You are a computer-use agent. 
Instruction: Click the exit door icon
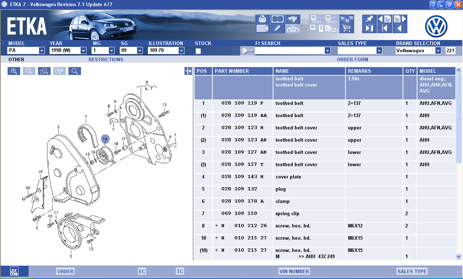[369, 28]
